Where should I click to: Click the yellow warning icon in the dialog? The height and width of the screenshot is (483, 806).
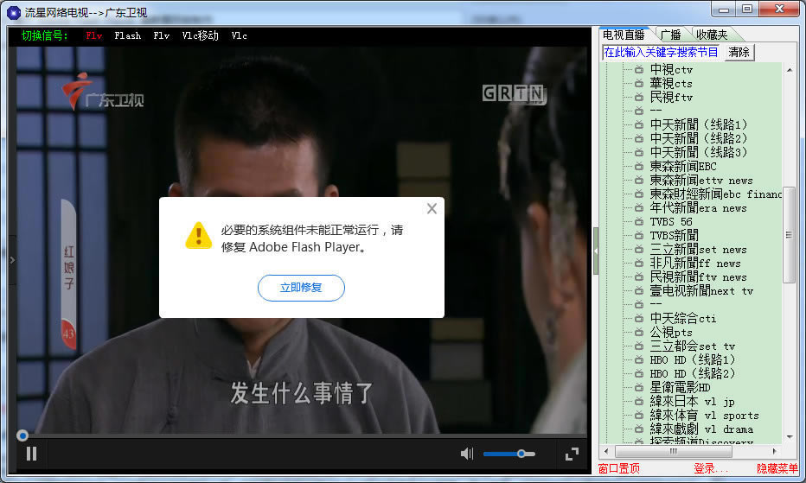pos(198,235)
